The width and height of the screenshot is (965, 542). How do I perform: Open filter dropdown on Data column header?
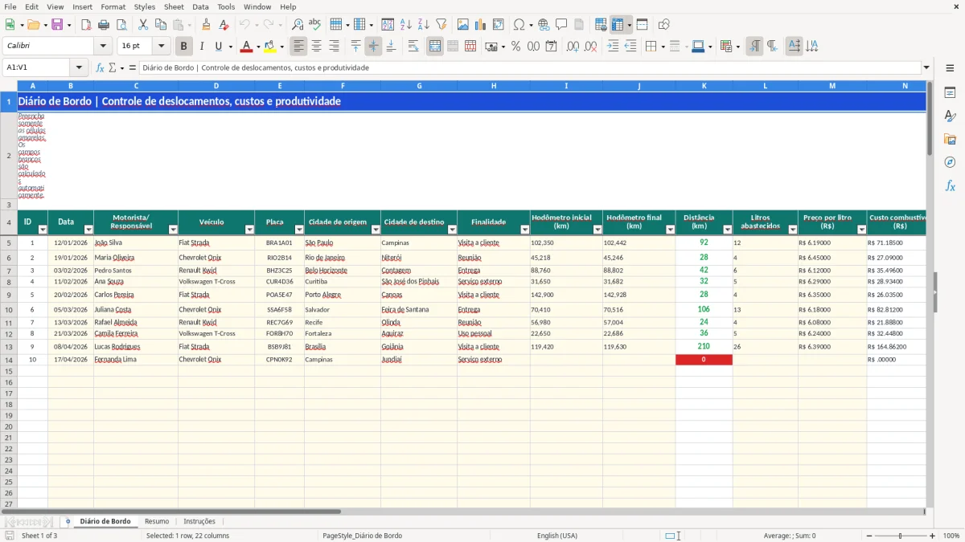click(88, 230)
